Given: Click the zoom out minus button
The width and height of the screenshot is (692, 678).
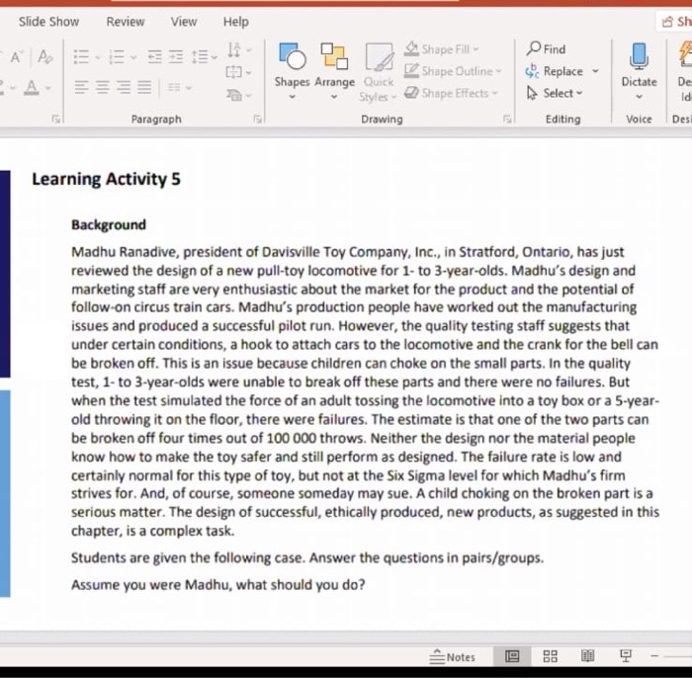Looking at the screenshot, I should [654, 656].
